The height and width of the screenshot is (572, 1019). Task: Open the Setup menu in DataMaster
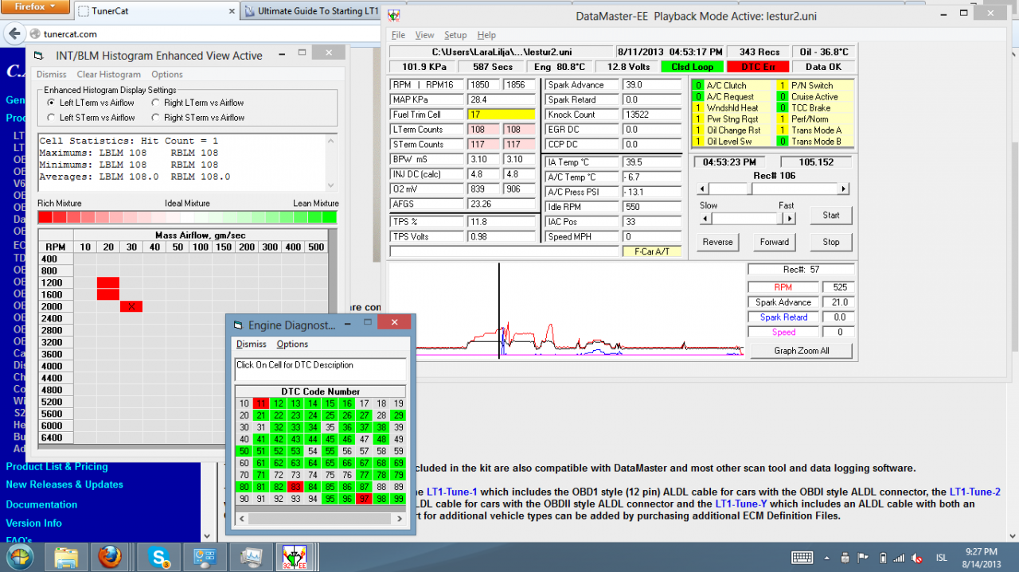point(455,35)
